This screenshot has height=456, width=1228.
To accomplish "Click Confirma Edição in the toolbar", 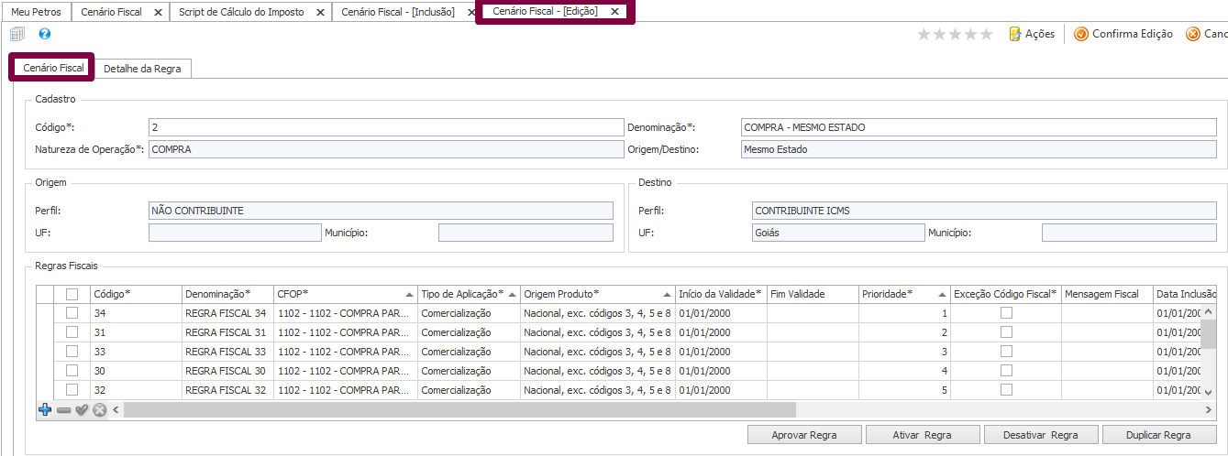I will (1123, 34).
